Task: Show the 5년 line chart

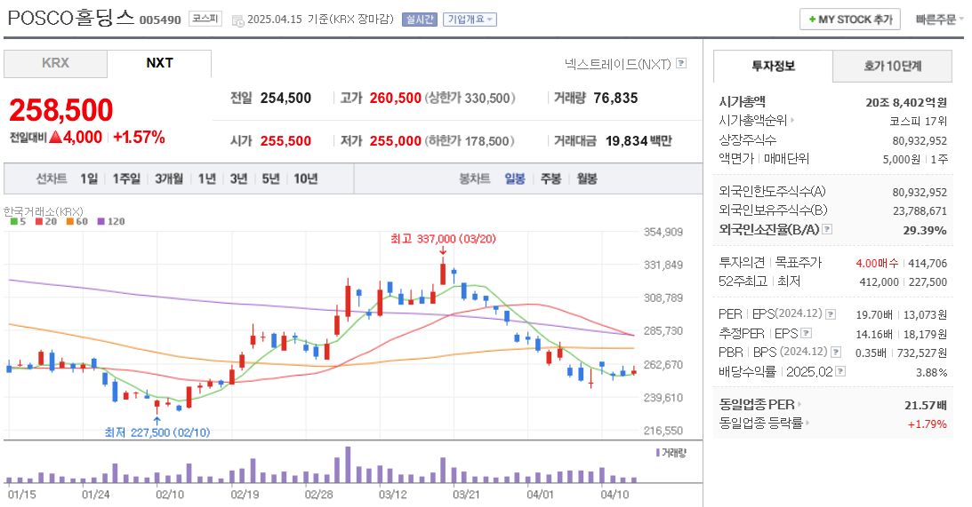Action: click(x=271, y=178)
